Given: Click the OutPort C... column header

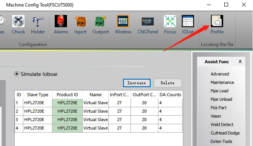Looking at the screenshot, I should [144, 95].
